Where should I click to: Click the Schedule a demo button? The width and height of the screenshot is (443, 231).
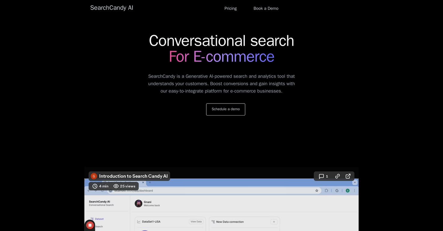[226, 109]
